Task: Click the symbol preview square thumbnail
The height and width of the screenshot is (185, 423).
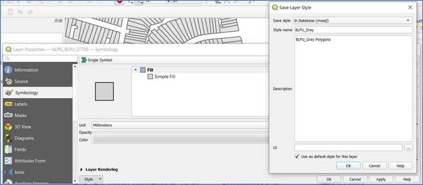Action: click(104, 92)
